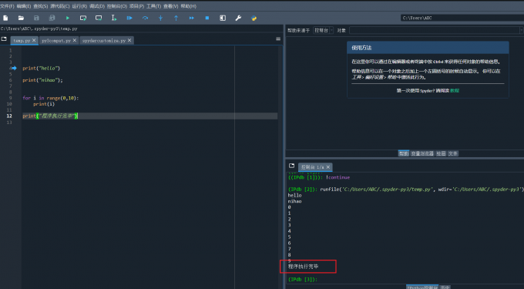
Task: Open a file using the folder icon
Action: coord(21,18)
